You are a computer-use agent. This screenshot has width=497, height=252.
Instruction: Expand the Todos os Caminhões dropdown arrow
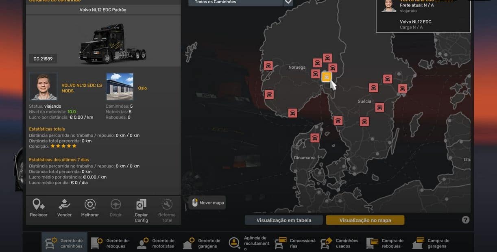[x=288, y=2]
